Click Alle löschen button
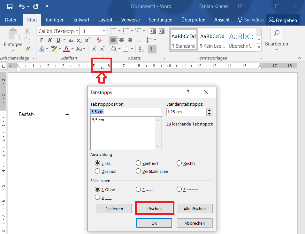 pos(195,209)
